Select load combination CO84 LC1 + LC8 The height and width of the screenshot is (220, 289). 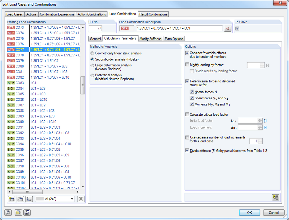tap(43, 88)
